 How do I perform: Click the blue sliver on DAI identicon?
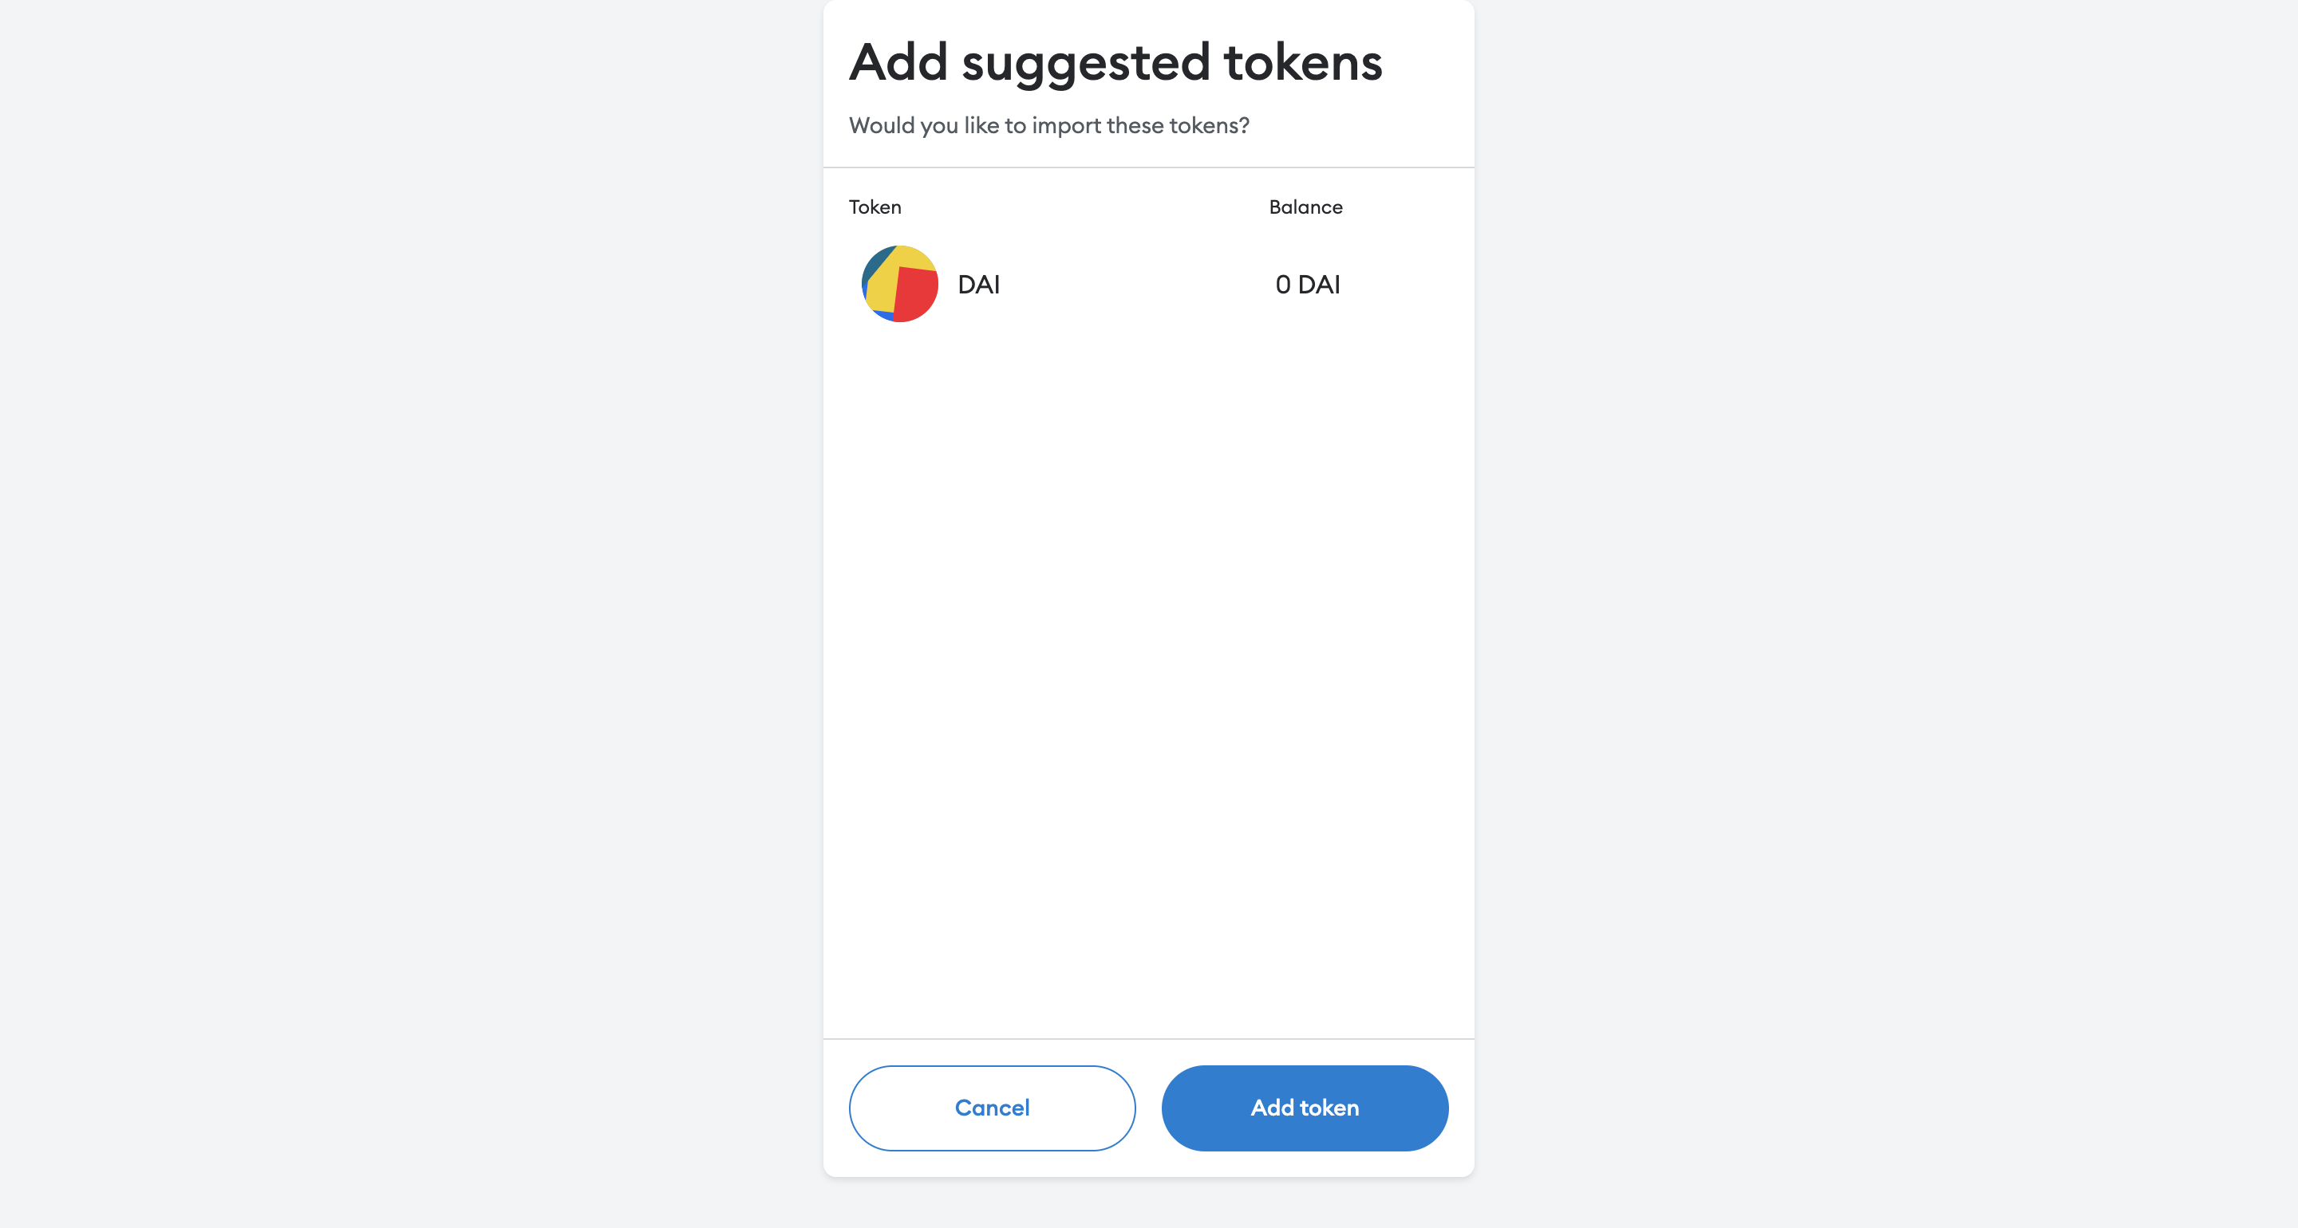click(x=884, y=315)
